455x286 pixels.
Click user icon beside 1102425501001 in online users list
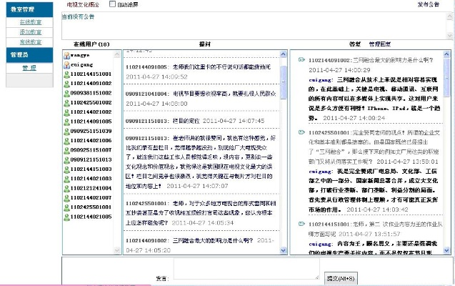[x=66, y=207]
